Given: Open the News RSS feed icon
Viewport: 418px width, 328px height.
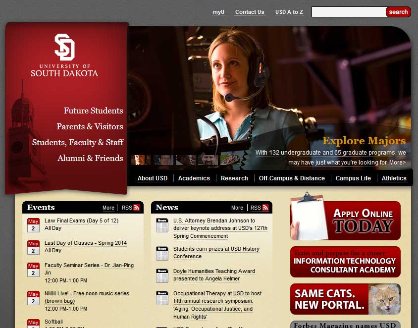Looking at the screenshot, I should pyautogui.click(x=265, y=208).
